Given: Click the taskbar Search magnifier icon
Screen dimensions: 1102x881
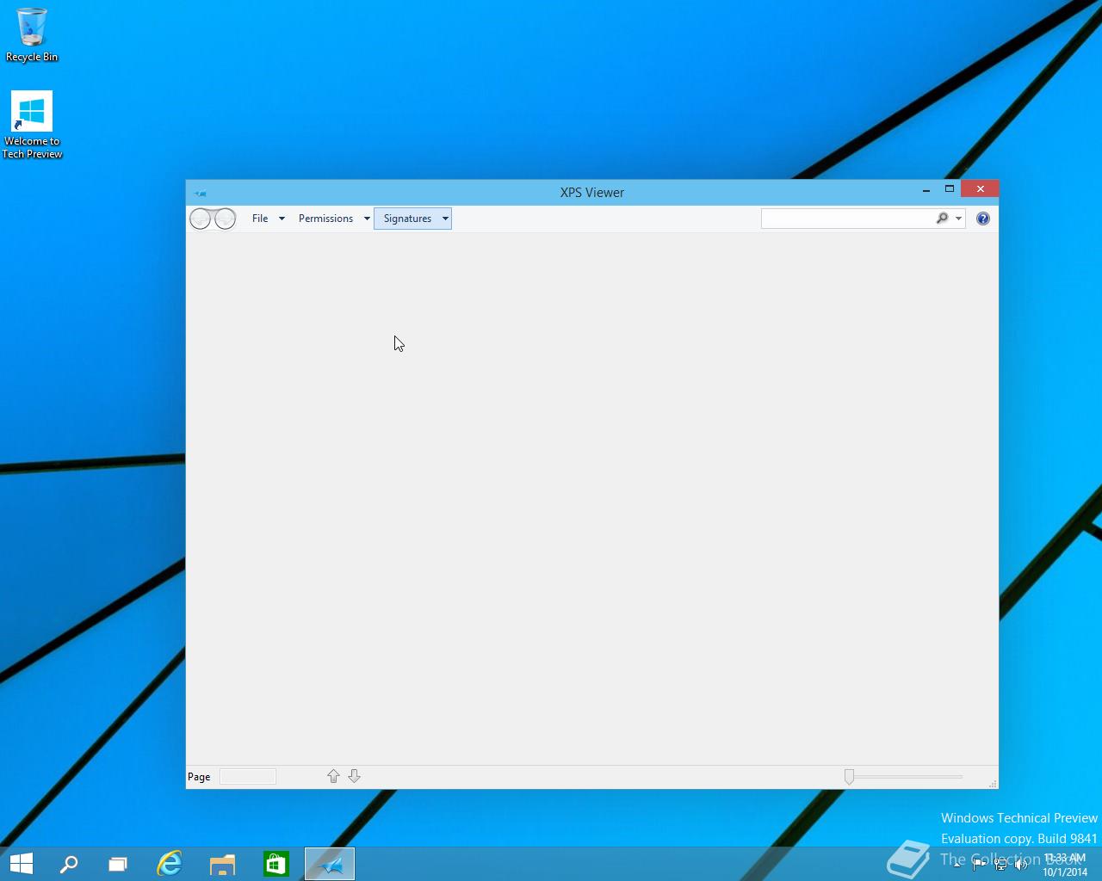Looking at the screenshot, I should pyautogui.click(x=69, y=864).
